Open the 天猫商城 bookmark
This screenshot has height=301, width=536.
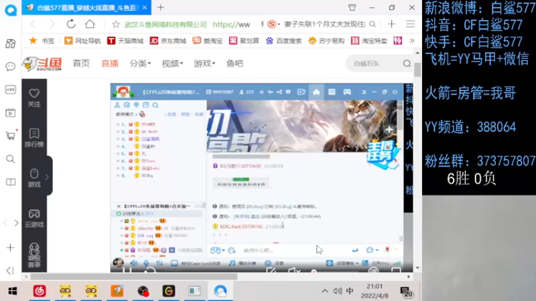125,41
